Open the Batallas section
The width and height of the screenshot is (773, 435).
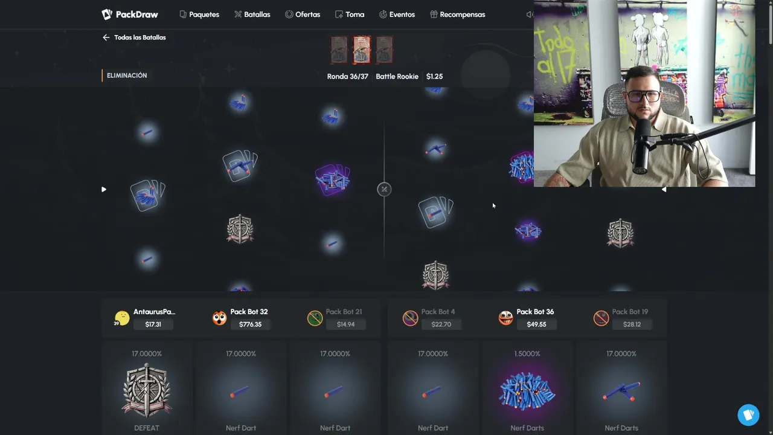[252, 14]
